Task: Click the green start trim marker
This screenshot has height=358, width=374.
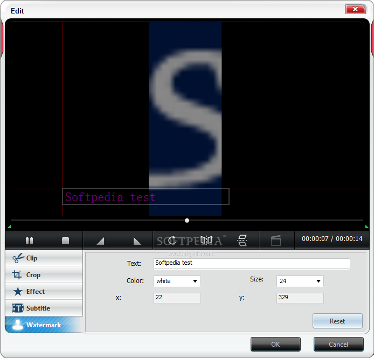Action: click(x=9, y=226)
